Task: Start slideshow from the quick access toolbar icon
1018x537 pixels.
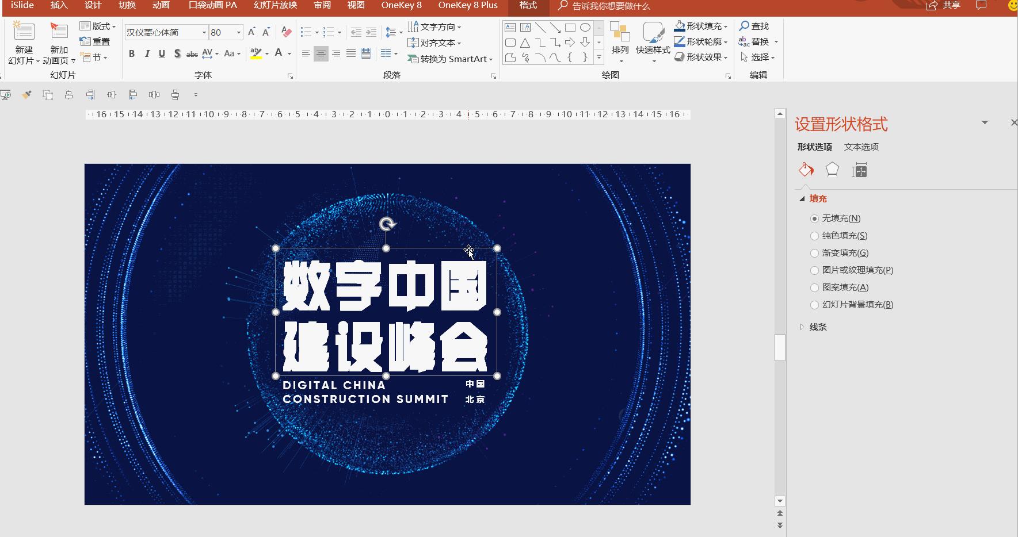Action: tap(6, 95)
